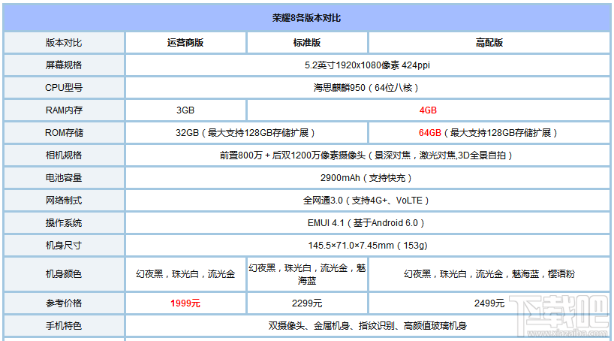
Task: Click the 标准版 colors cell ending with 魅海蓝
Action: [x=307, y=274]
